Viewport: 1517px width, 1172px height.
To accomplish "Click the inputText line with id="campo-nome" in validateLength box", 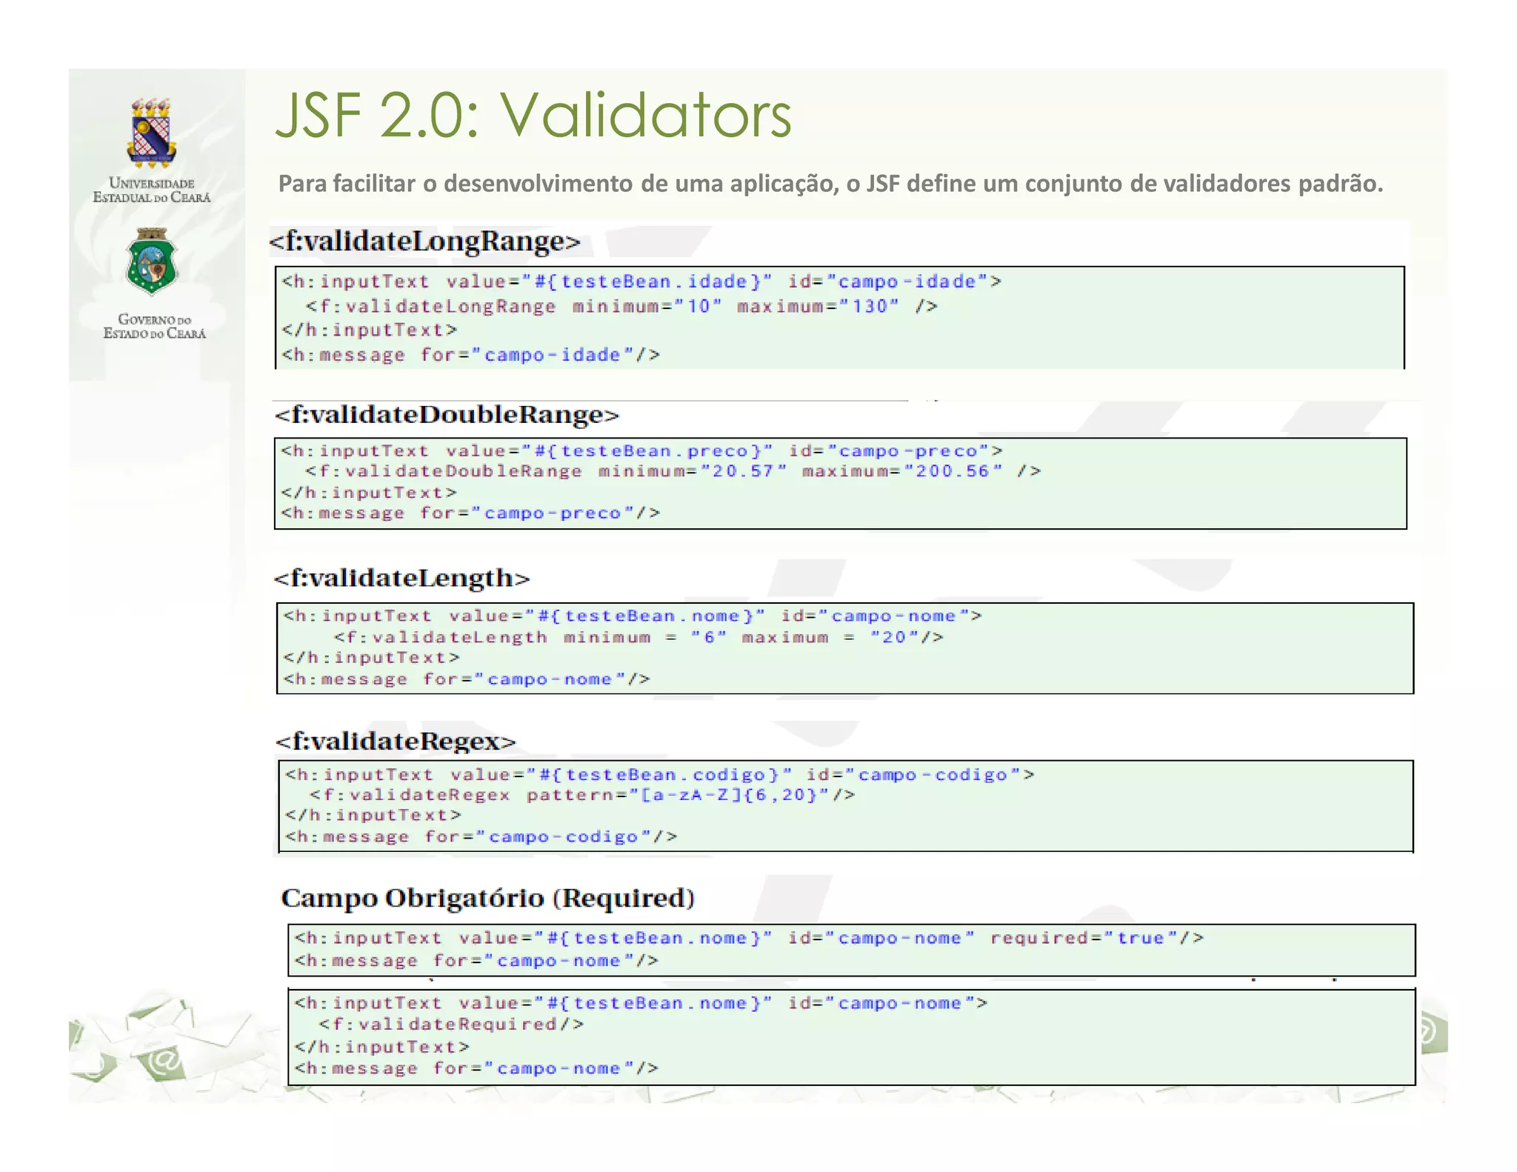I will coord(633,616).
